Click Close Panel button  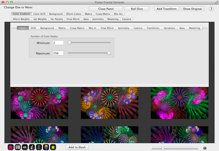(x=106, y=9)
